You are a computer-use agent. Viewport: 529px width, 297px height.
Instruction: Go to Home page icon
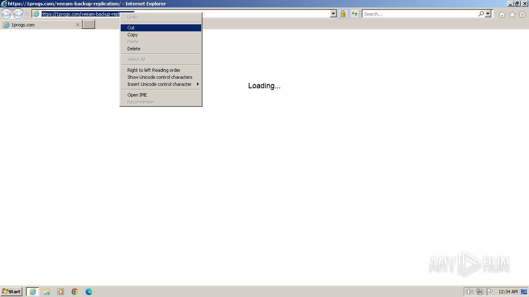click(502, 14)
